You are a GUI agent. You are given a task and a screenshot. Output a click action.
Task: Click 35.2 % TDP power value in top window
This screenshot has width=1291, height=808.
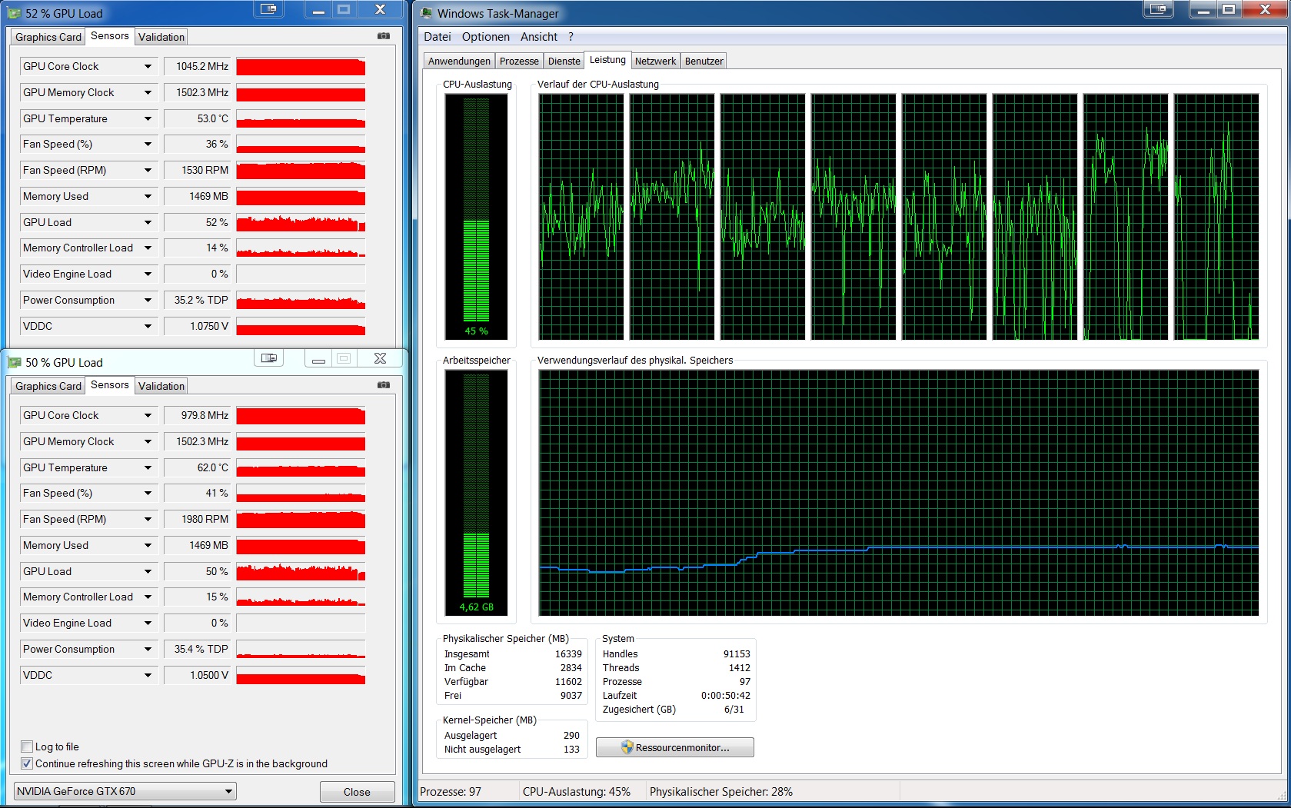point(198,300)
